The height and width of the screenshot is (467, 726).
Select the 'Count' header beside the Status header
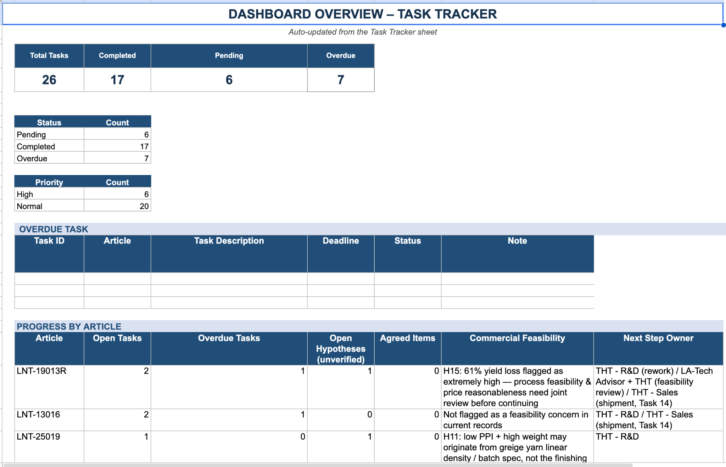point(117,122)
